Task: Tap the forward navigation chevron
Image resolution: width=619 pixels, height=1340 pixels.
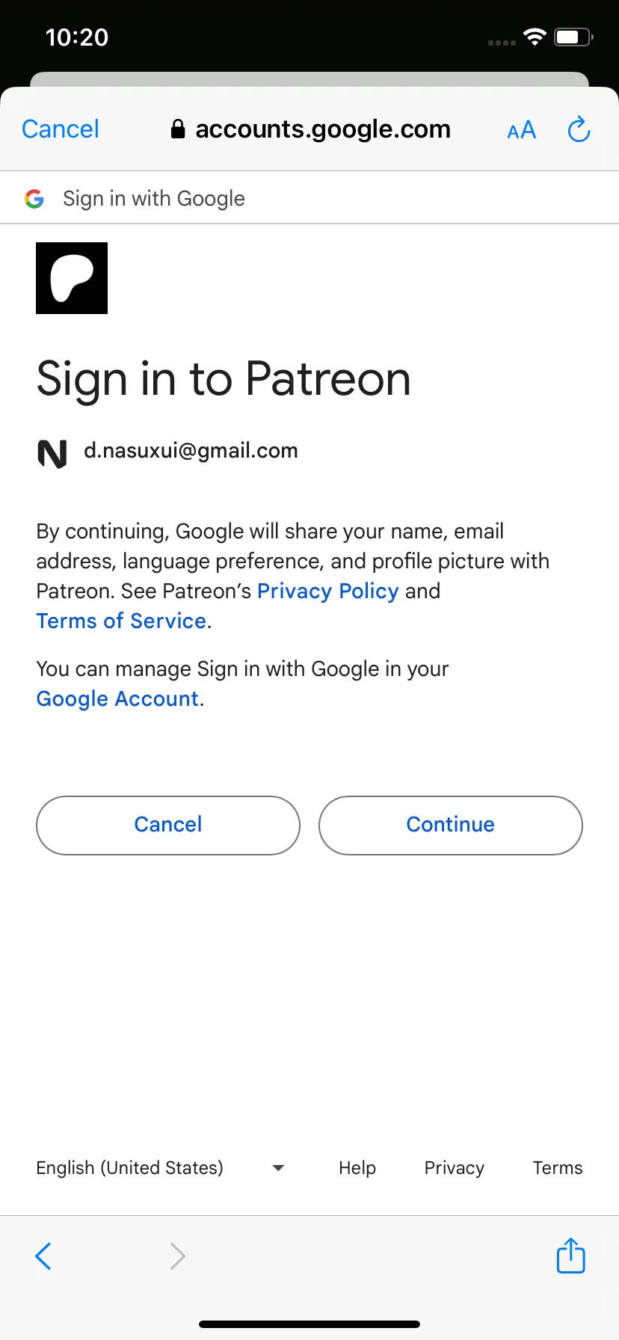Action: click(x=177, y=1256)
